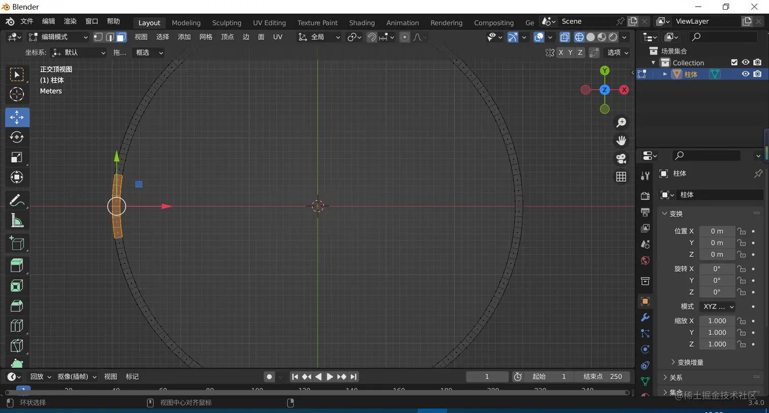Open the XYZ rotation mode dropdown
The height and width of the screenshot is (413, 769).
(718, 307)
